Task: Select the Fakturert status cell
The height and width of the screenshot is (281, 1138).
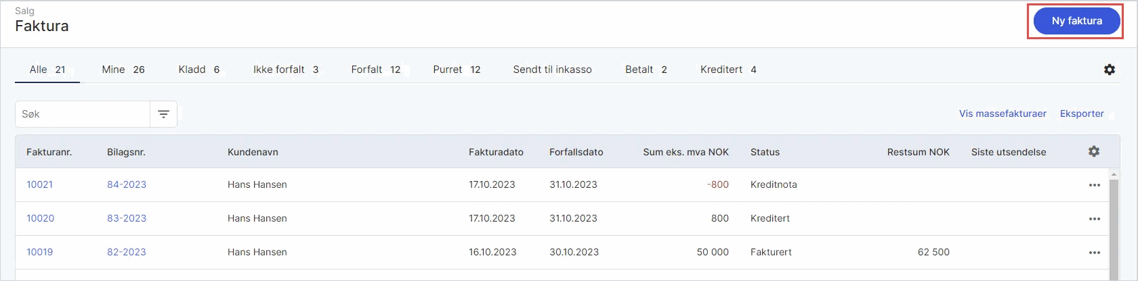Action: 771,252
